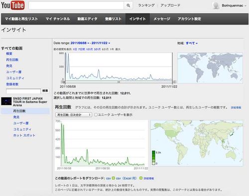The height and width of the screenshot is (196, 249).
Task: Open end date 2011/11/22 dropdown
Action: [101, 43]
